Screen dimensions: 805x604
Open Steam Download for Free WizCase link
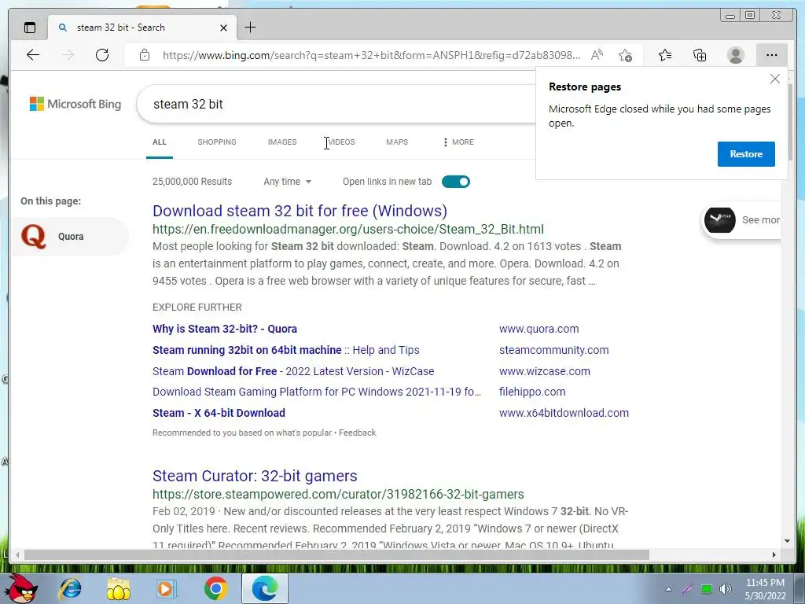[x=293, y=371]
